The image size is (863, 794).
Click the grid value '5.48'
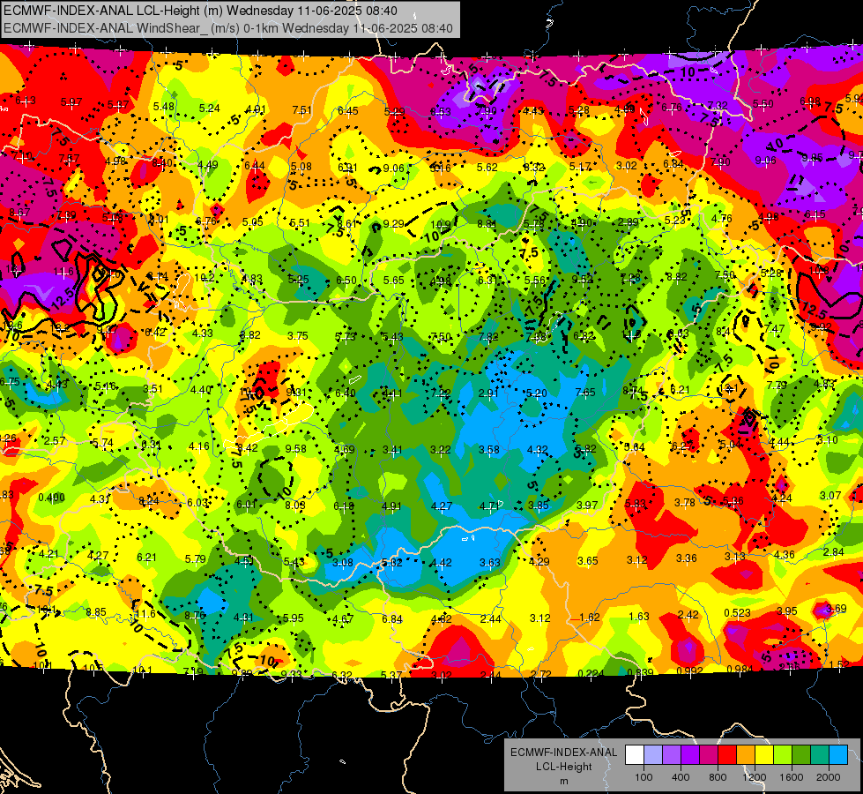click(x=164, y=107)
